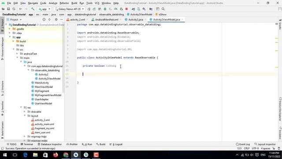Open the Project panel gear settings

click(x=56, y=19)
